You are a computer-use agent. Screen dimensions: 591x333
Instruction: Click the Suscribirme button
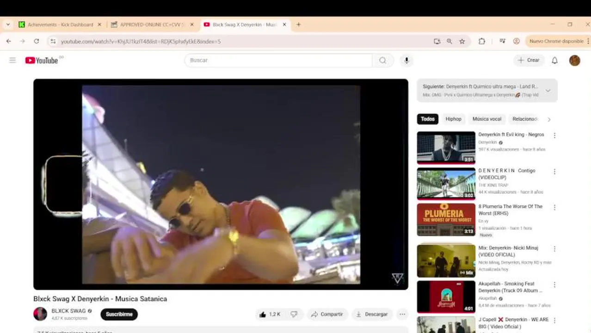[119, 314]
